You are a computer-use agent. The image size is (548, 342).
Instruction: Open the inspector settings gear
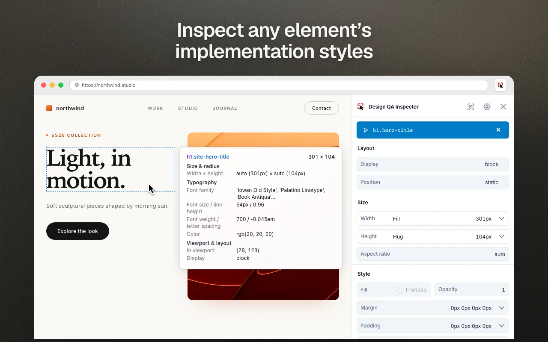[x=487, y=107]
